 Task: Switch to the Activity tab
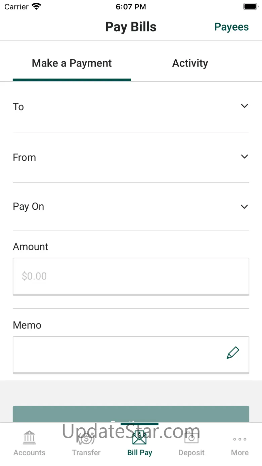pyautogui.click(x=190, y=63)
